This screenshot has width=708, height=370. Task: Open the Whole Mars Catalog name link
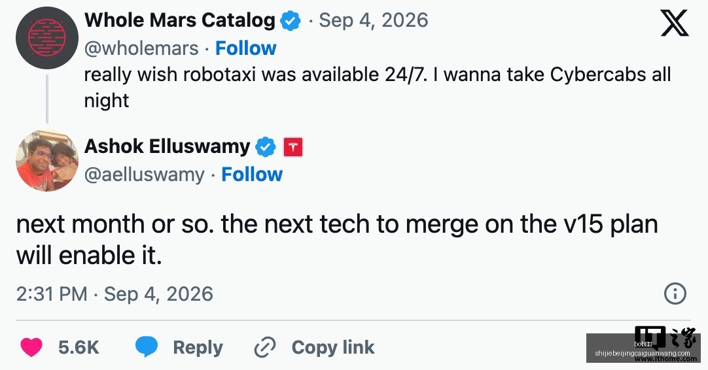point(180,20)
